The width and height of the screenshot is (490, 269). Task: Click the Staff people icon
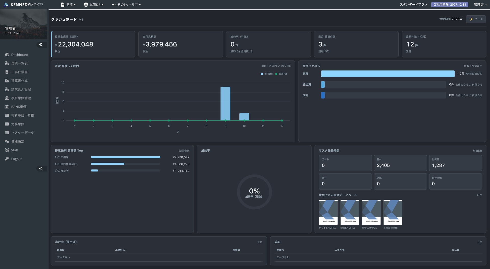tap(7, 150)
